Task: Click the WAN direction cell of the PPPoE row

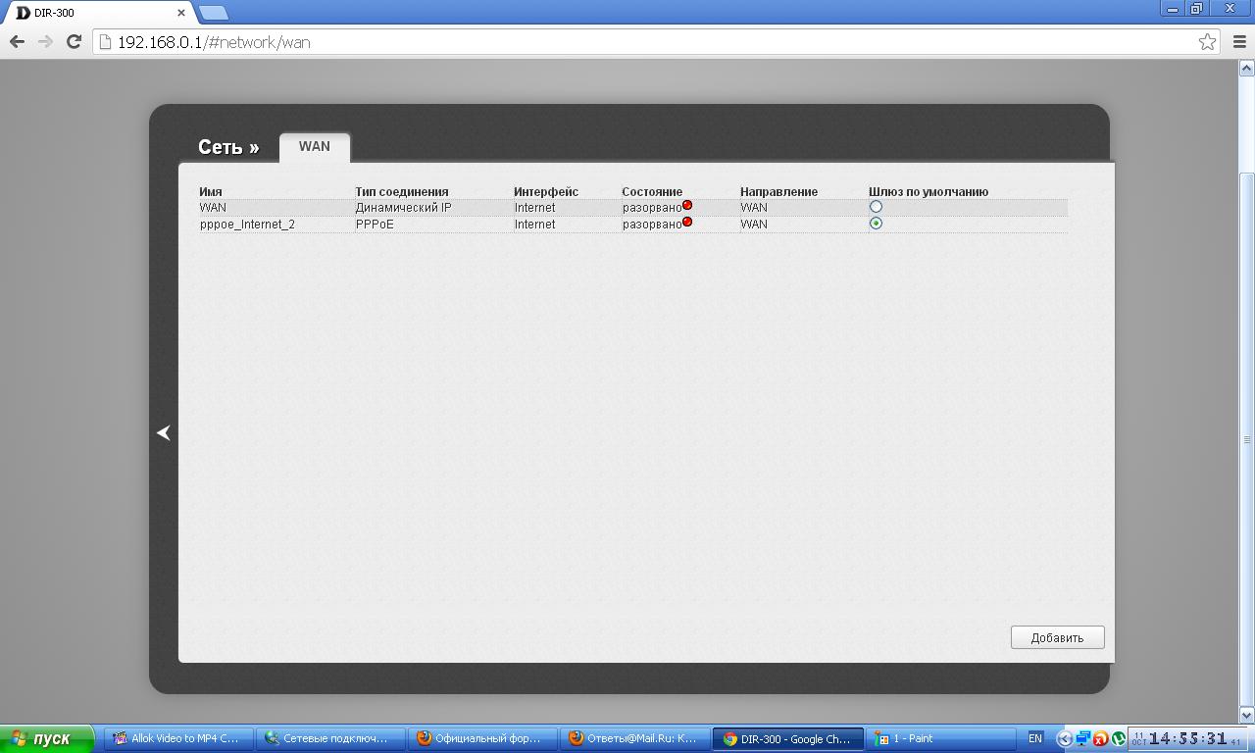Action: (754, 225)
